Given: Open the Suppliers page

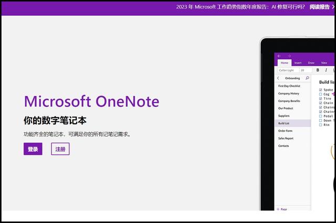Looking at the screenshot, I should tap(283, 115).
